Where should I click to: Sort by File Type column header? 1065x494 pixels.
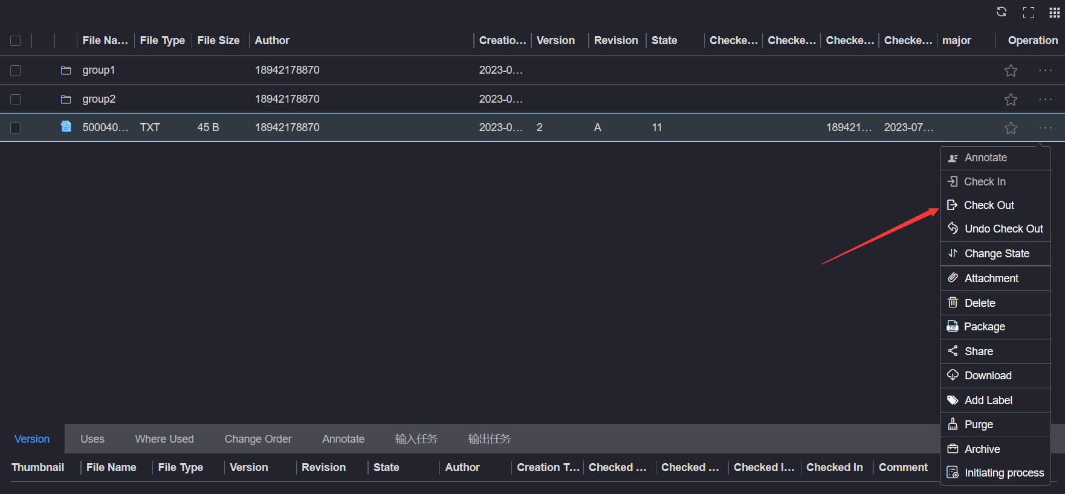click(x=163, y=40)
